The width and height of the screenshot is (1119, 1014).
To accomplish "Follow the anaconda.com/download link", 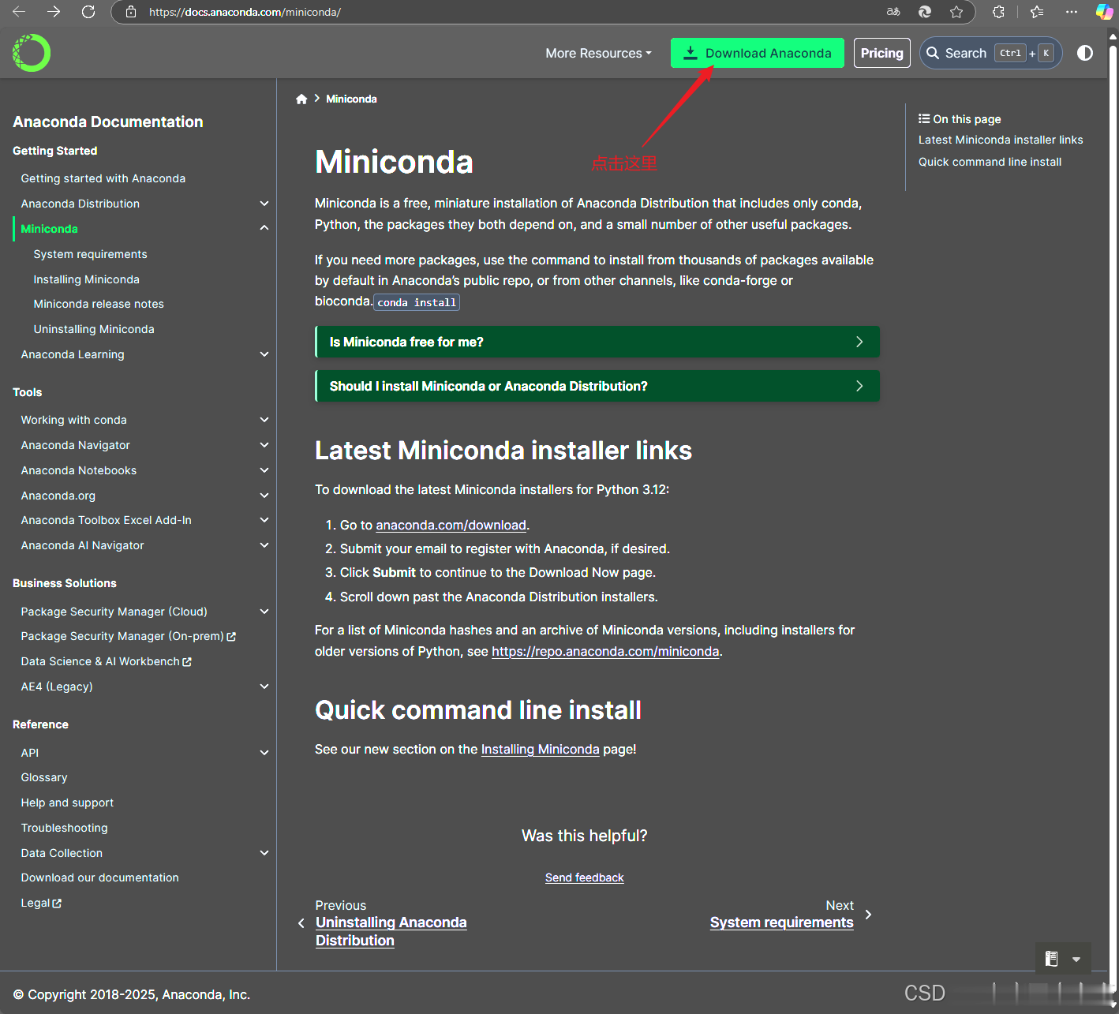I will click(x=451, y=525).
